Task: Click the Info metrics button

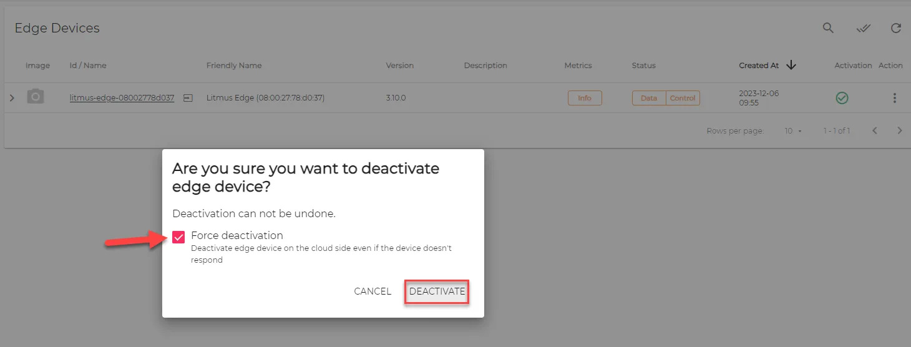Action: (x=585, y=98)
